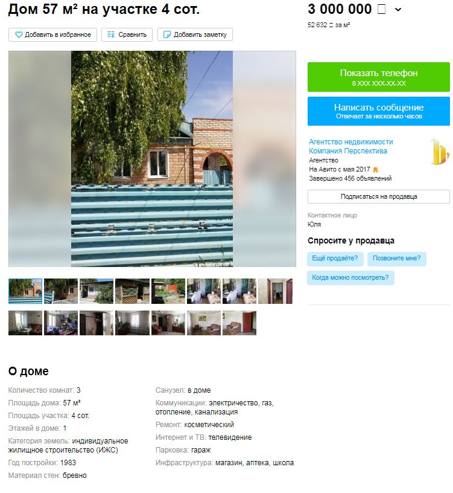Viewport: 453px width, 493px height.
Task: Click the note icon in Добавить заметку
Action: (x=167, y=34)
